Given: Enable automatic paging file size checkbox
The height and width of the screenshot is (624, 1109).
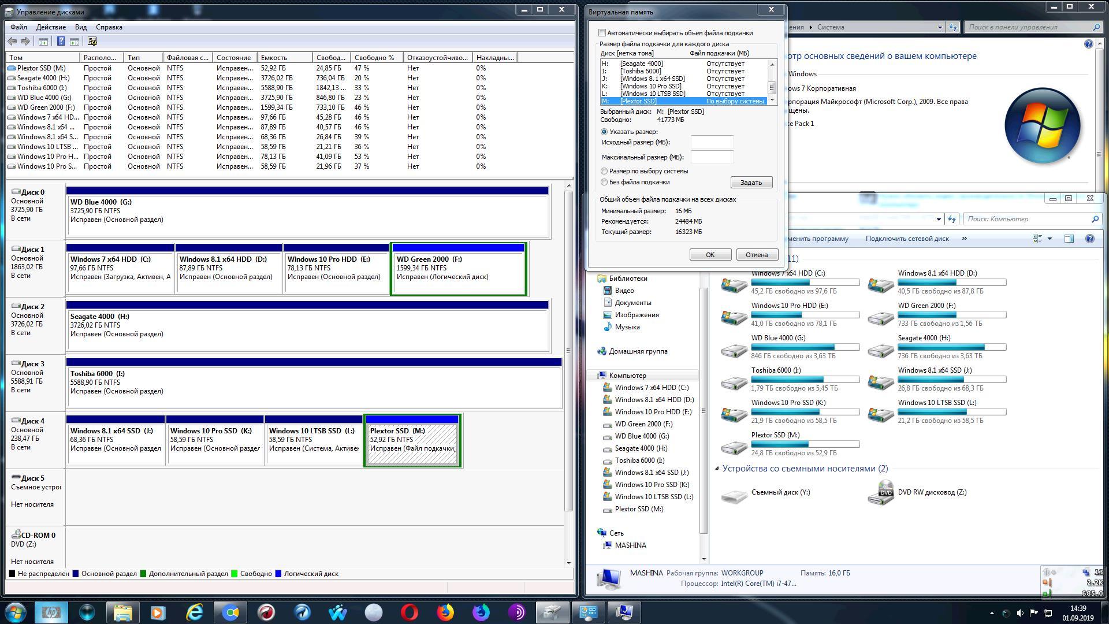Looking at the screenshot, I should click(x=602, y=33).
